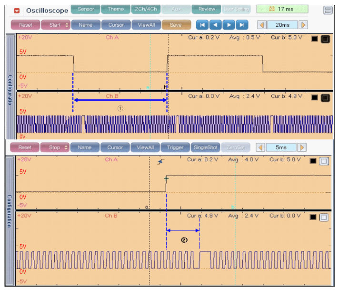Click the upper Ch A label

112,38
